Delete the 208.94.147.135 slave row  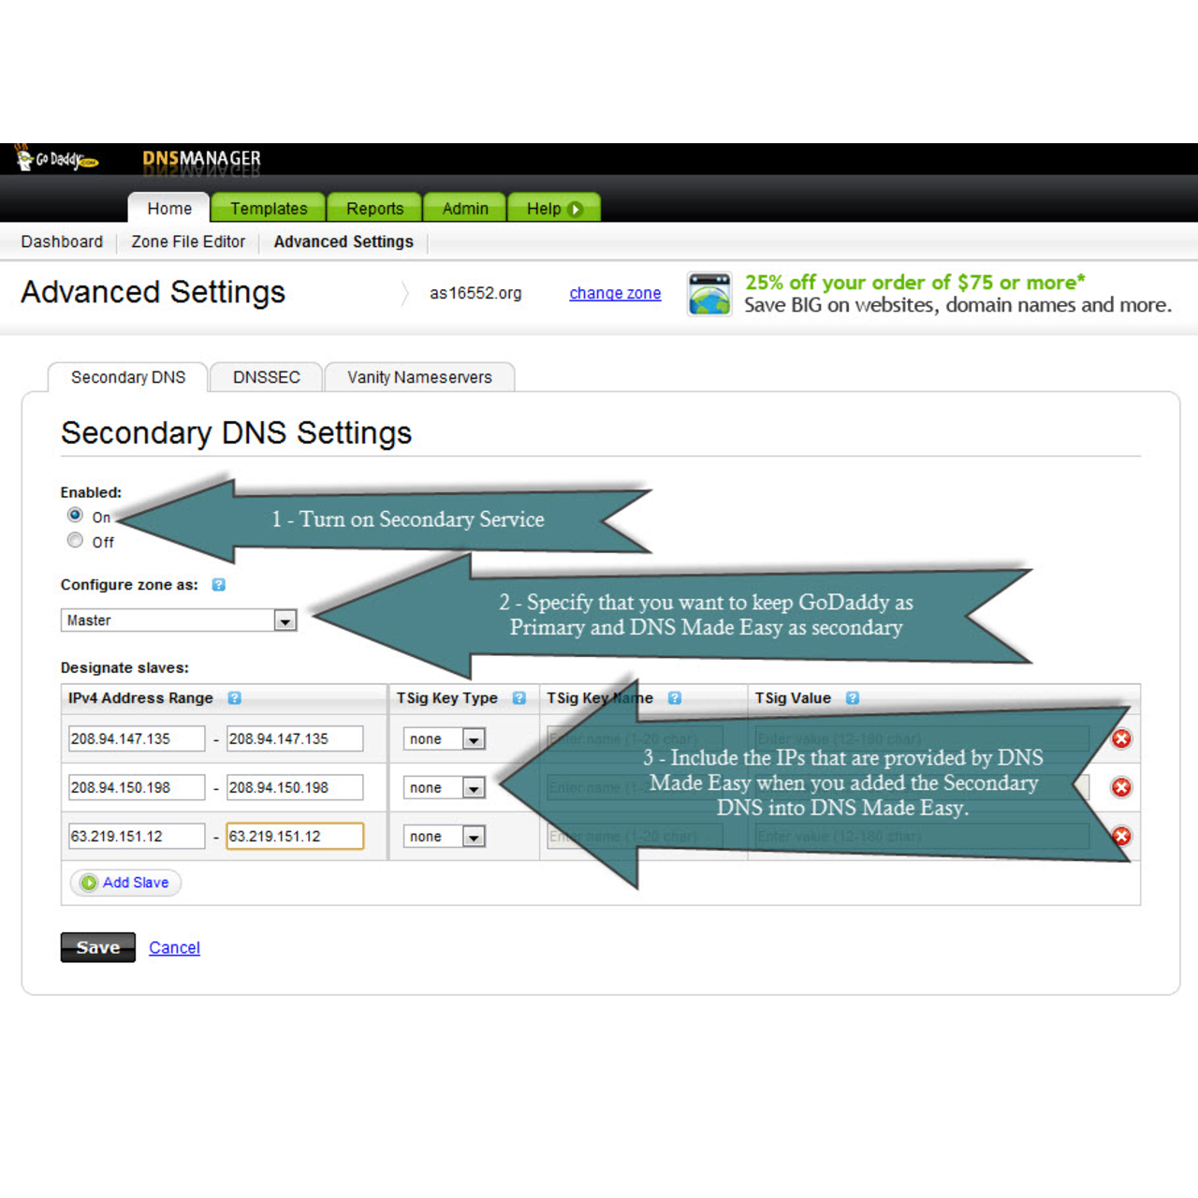coord(1121,739)
